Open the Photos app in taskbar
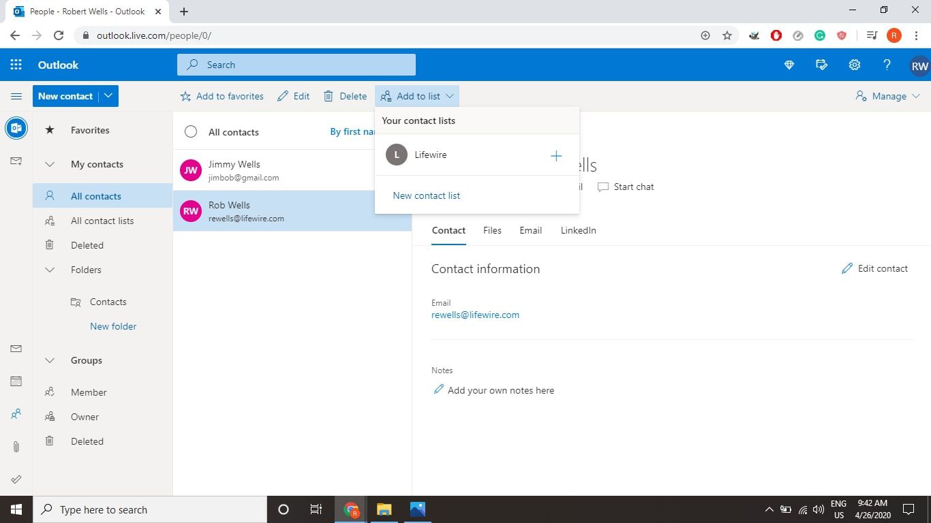Screen dimensions: 931x523 [x=417, y=509]
